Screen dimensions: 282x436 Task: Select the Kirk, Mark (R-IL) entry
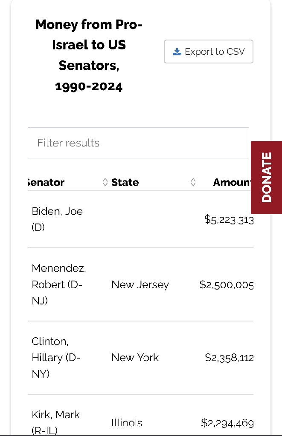click(x=56, y=422)
